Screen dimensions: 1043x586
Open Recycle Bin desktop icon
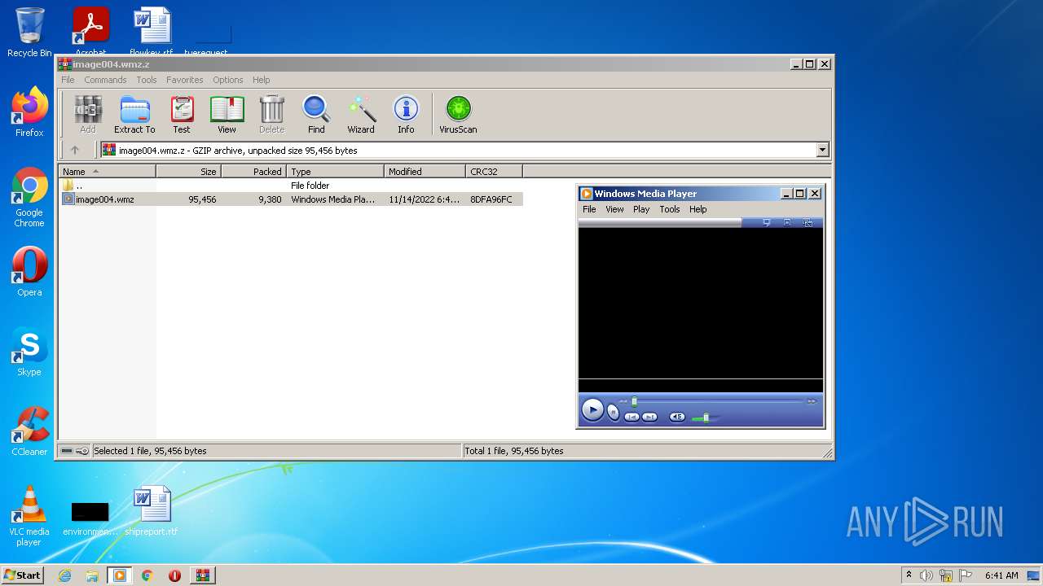point(29,33)
